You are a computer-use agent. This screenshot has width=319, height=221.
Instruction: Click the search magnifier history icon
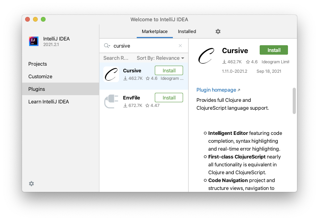click(x=107, y=46)
